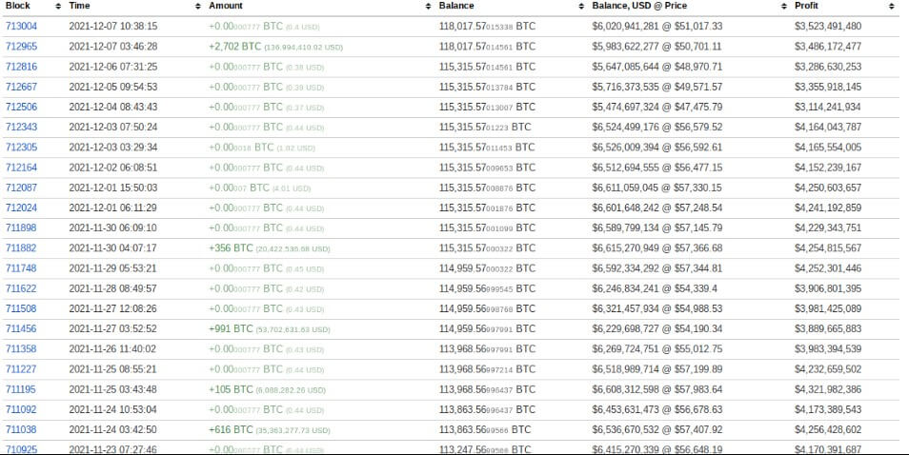Open block 712965 link
The height and width of the screenshot is (455, 909).
point(21,47)
